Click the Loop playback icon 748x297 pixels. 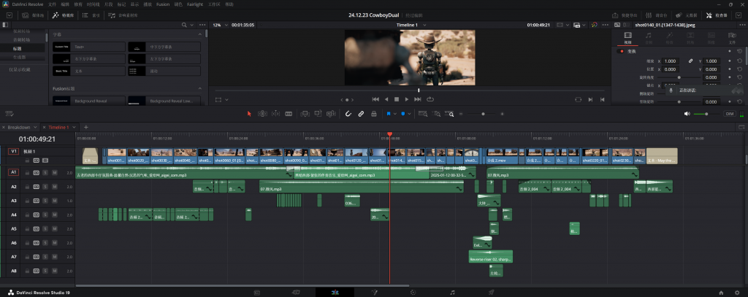point(430,99)
